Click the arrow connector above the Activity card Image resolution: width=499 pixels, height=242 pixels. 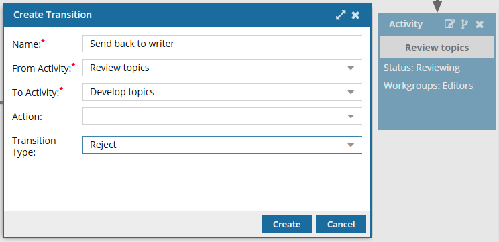pyautogui.click(x=437, y=6)
